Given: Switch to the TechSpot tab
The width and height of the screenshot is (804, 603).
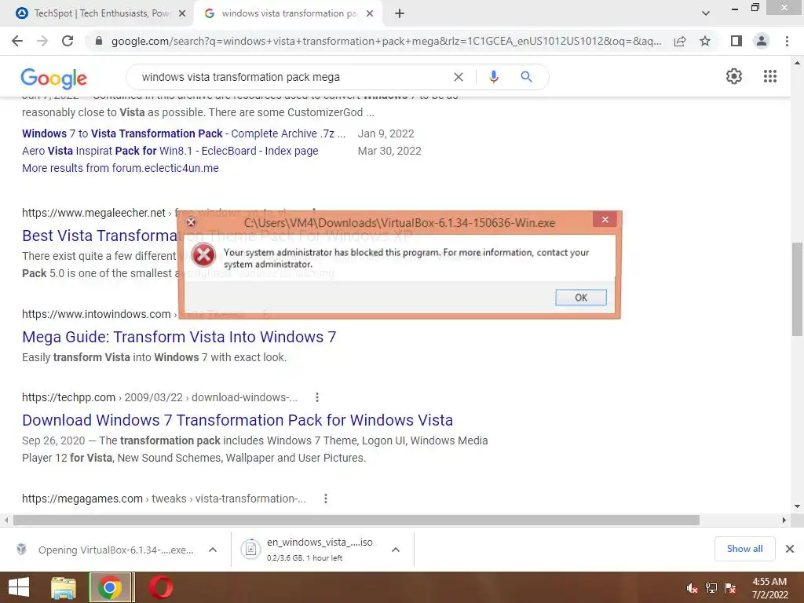Looking at the screenshot, I should coord(97,14).
